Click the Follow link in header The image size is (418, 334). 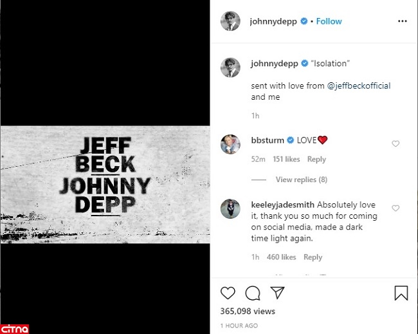329,21
